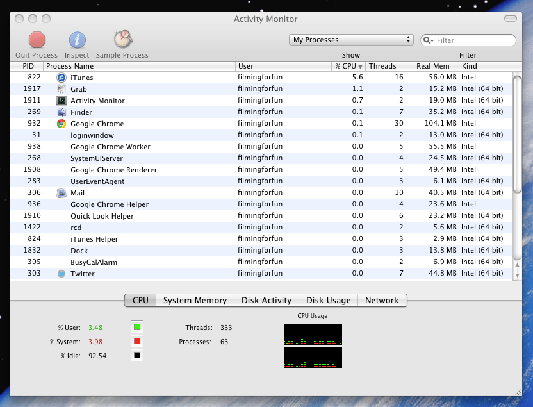533x407 pixels.
Task: Open the Inspect info icon
Action: (77, 40)
